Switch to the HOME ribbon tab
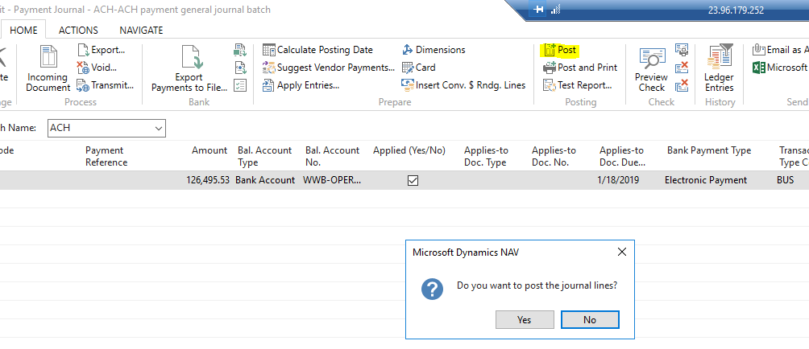Viewport: 809px width, 349px height. point(23,30)
